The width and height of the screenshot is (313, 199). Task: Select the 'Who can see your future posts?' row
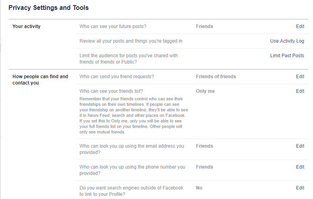[x=113, y=26]
